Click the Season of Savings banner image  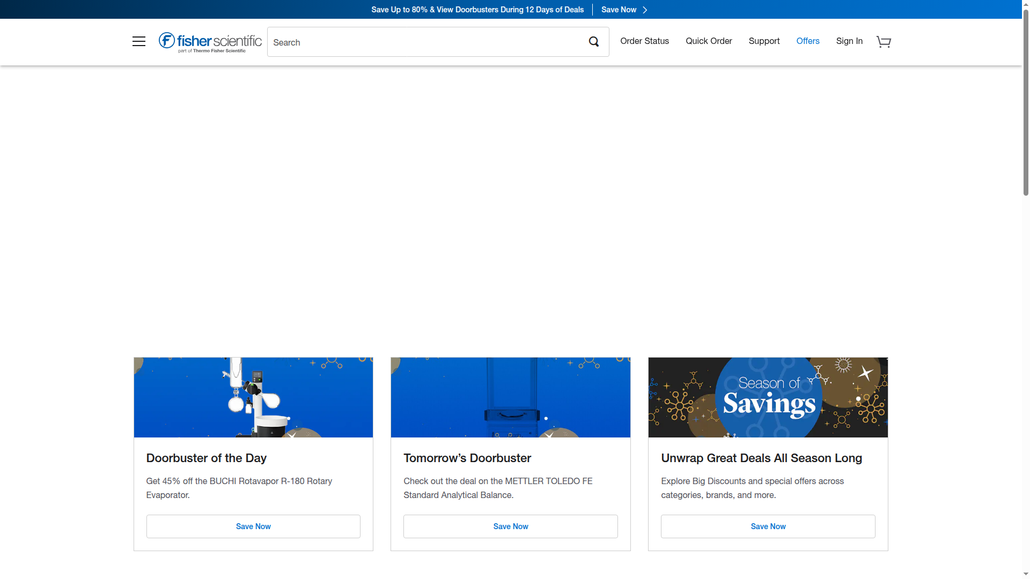point(768,397)
